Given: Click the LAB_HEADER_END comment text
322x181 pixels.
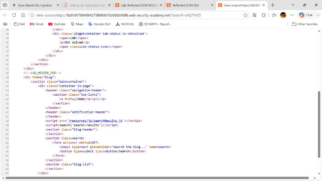Looking at the screenshot, I should 42,73.
